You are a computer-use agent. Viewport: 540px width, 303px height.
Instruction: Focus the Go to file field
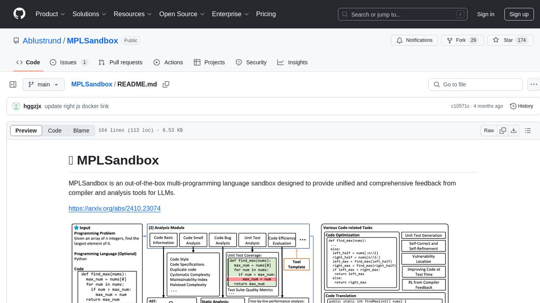[x=475, y=84]
